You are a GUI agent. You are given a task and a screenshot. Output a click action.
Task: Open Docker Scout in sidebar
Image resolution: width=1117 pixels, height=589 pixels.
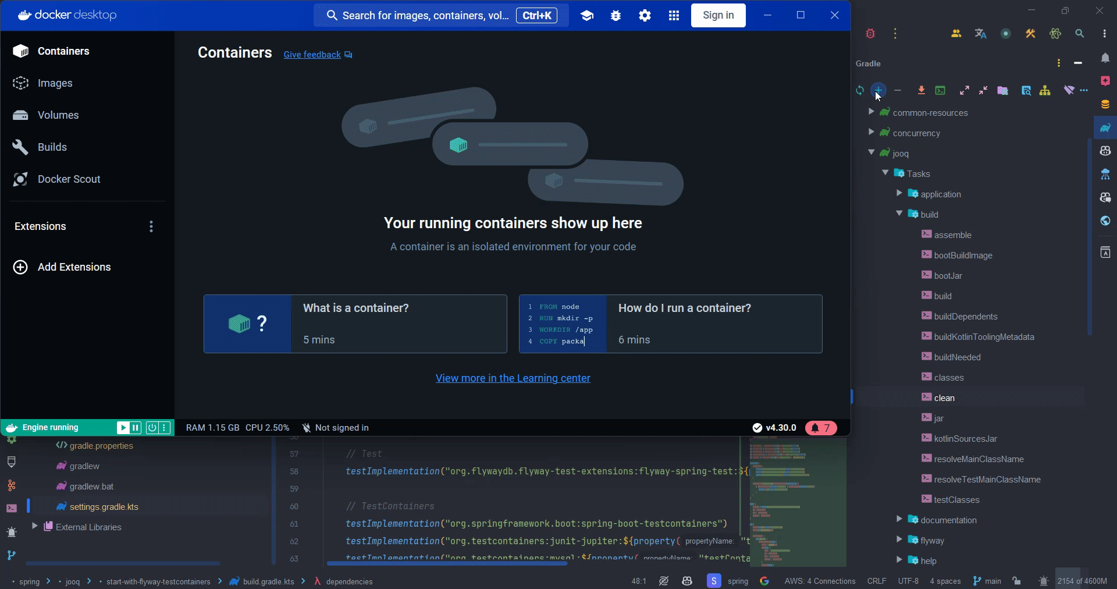pos(87,179)
